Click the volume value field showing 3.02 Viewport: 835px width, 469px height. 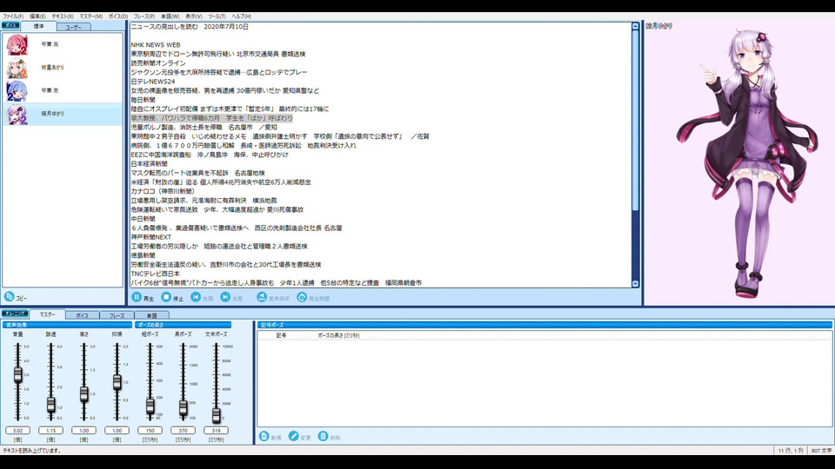point(17,430)
